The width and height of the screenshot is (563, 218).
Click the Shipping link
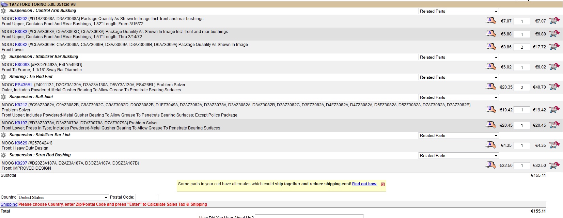click(x=9, y=204)
